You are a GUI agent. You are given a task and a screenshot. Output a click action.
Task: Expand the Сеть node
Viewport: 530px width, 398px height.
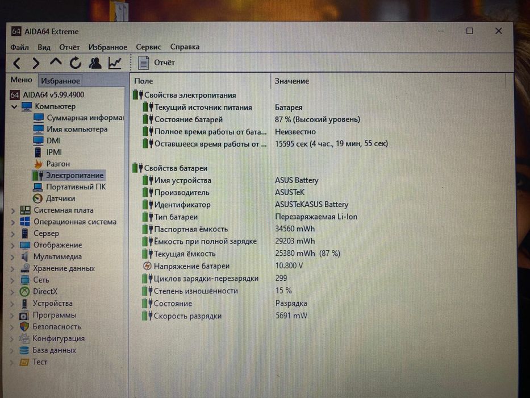[x=13, y=280]
